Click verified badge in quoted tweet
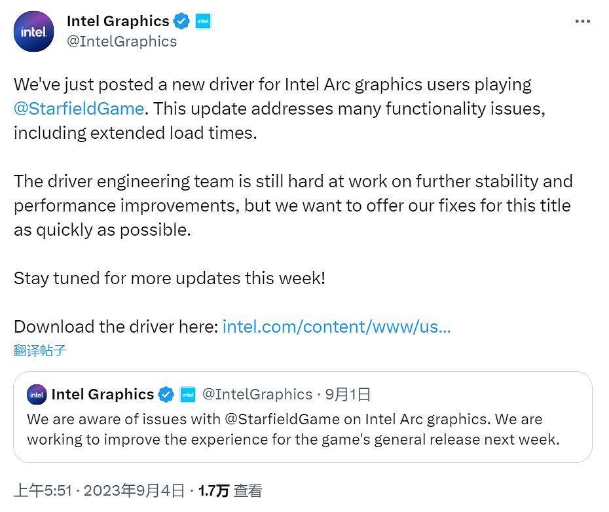Viewport: 609px width, 512px height. [166, 394]
